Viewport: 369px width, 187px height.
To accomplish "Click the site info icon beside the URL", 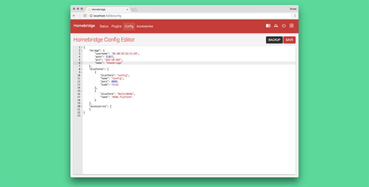I will tap(91, 15).
